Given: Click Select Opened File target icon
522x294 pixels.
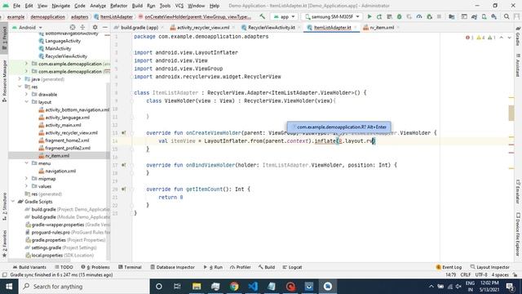Looking at the screenshot, I should pyautogui.click(x=73, y=27).
